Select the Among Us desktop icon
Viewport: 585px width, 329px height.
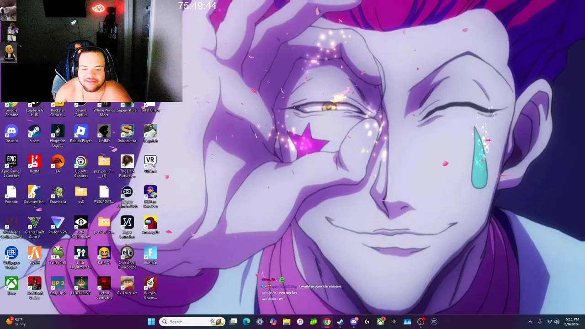point(150,226)
